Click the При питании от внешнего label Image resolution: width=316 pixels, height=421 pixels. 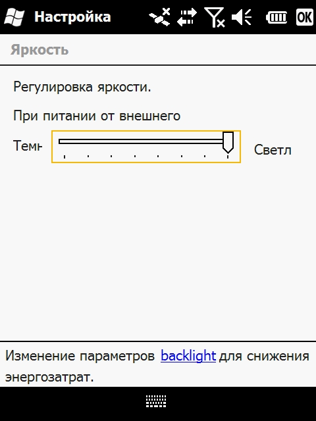97,116
